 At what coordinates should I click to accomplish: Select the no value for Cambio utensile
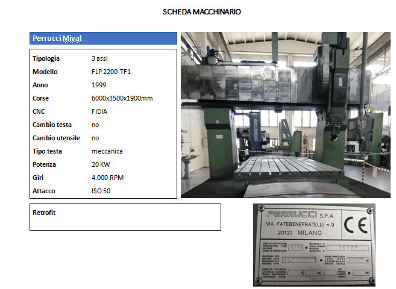point(95,138)
